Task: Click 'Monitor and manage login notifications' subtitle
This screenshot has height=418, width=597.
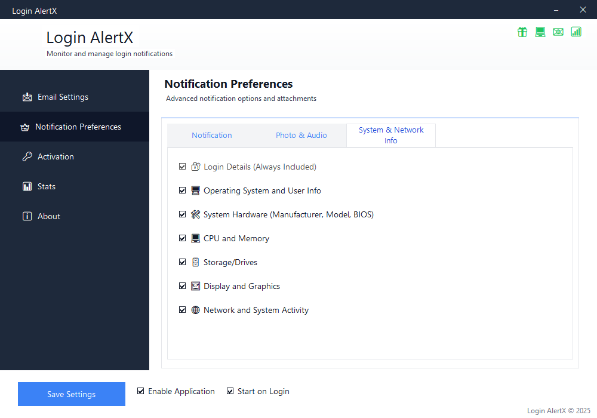Action: [x=110, y=54]
